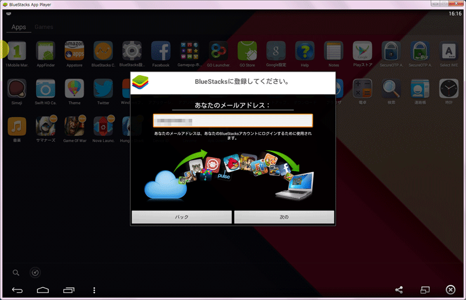Open the Nova Launcher app
The width and height of the screenshot is (466, 300).
tap(103, 126)
